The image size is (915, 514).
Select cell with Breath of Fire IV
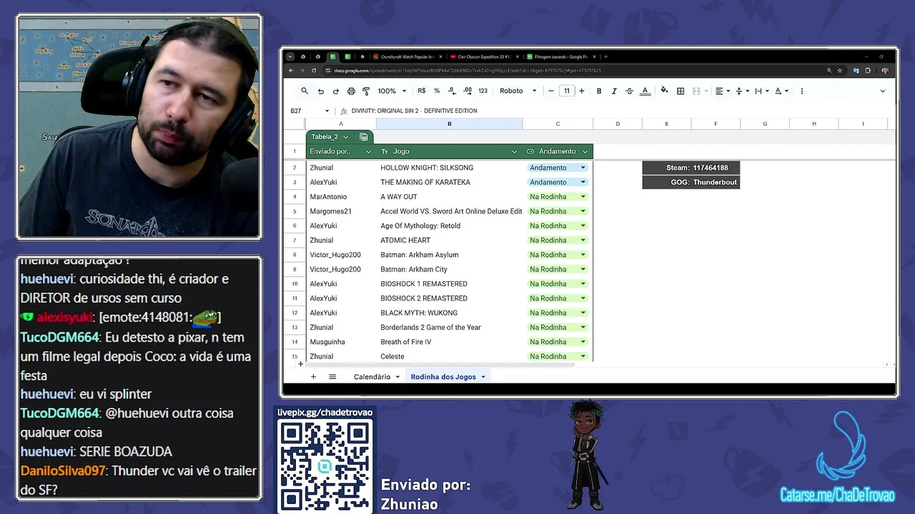pos(450,342)
